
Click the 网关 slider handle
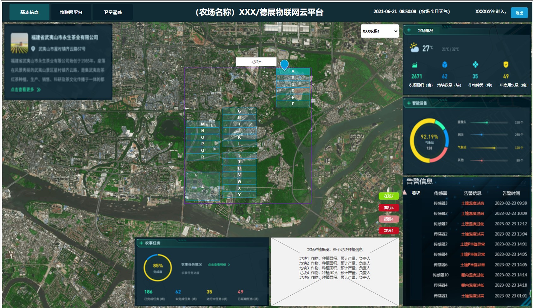482,135
